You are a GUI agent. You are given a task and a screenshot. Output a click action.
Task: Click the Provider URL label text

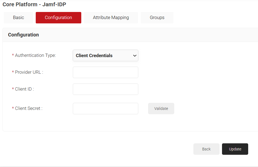coord(29,72)
